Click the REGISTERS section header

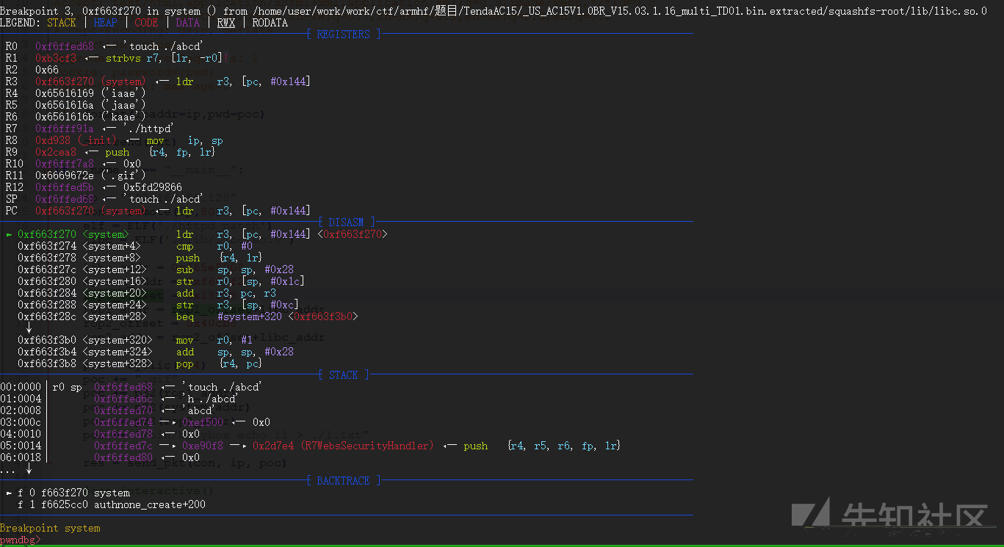click(x=344, y=34)
